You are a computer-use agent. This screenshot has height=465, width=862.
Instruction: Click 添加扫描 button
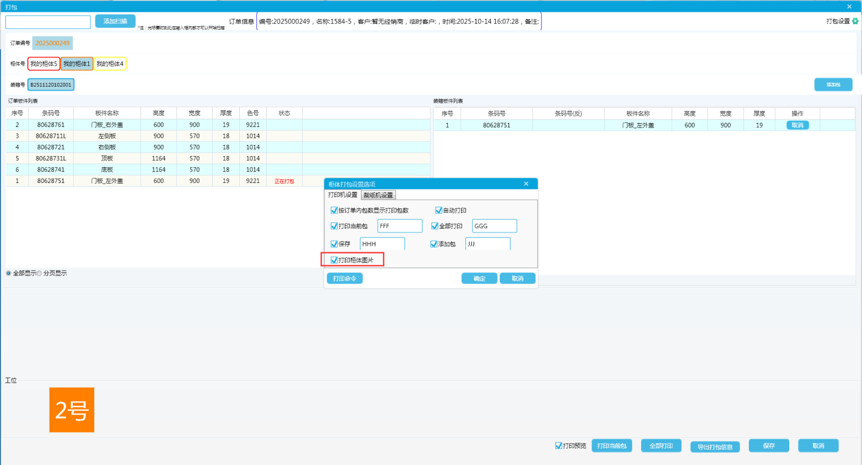(x=115, y=21)
